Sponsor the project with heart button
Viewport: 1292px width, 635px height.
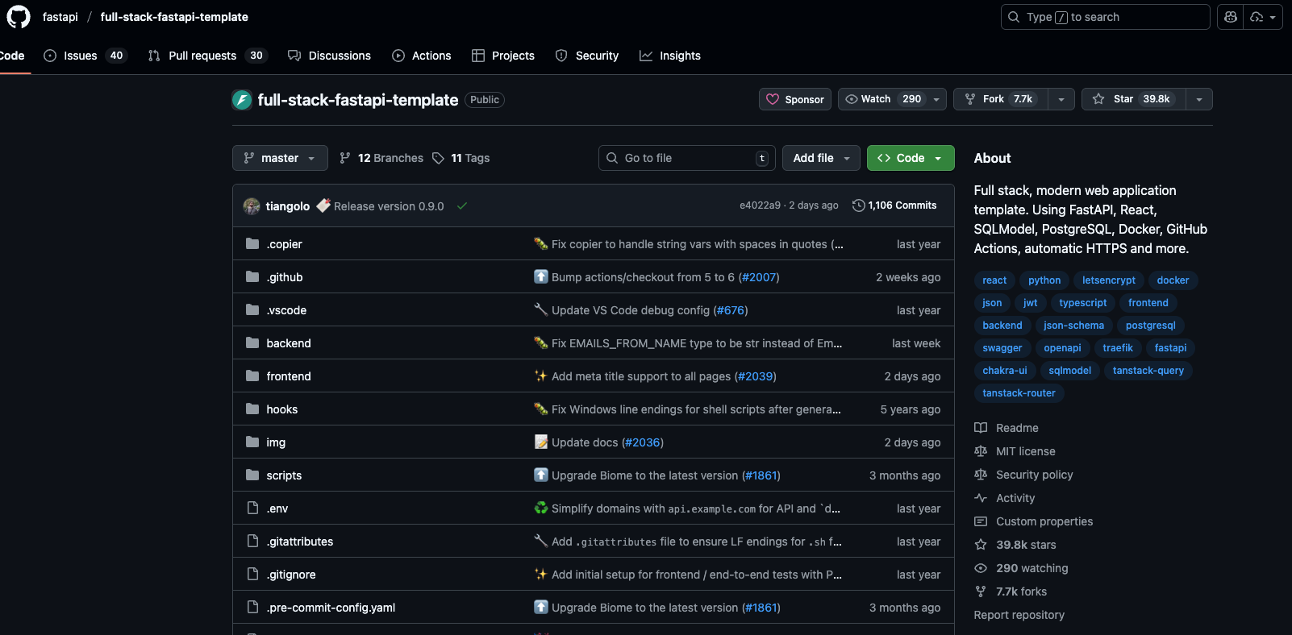(795, 99)
